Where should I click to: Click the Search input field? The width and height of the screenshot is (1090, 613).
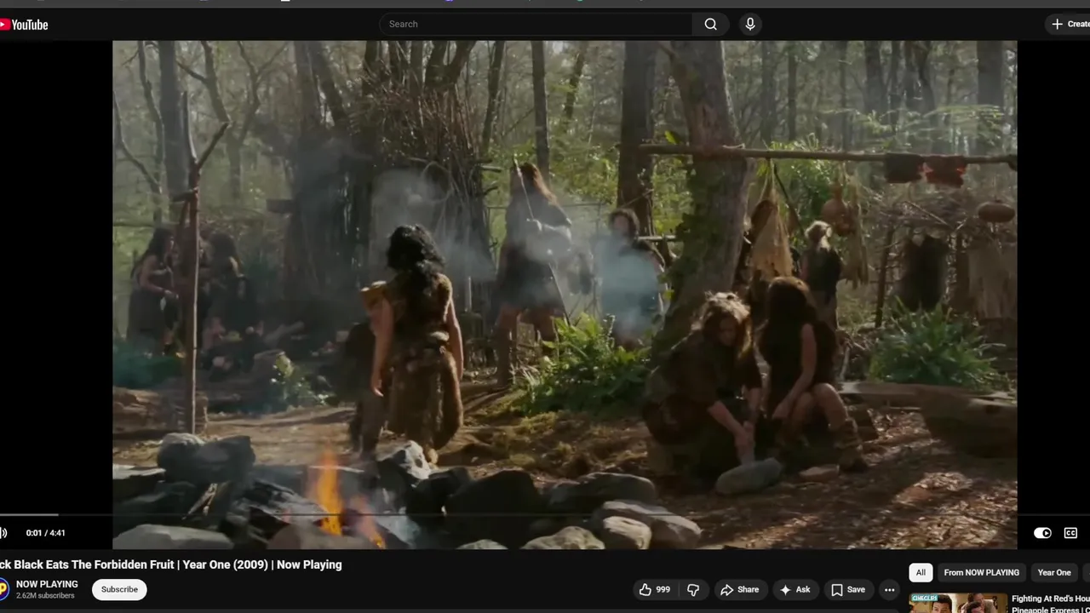[536, 24]
